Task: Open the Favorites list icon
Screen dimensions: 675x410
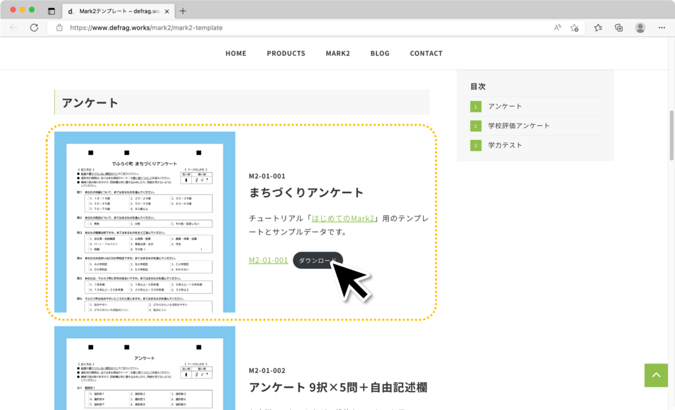Action: click(598, 28)
